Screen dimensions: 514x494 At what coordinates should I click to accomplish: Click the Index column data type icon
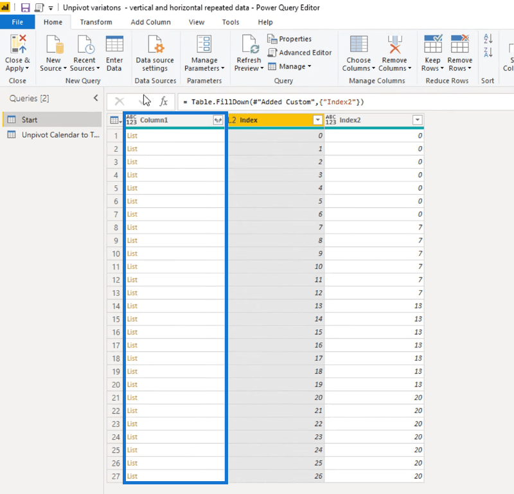coord(232,120)
